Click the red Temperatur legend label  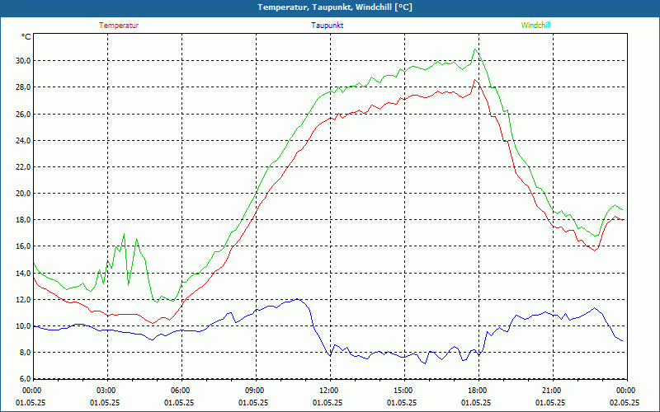[x=119, y=26]
